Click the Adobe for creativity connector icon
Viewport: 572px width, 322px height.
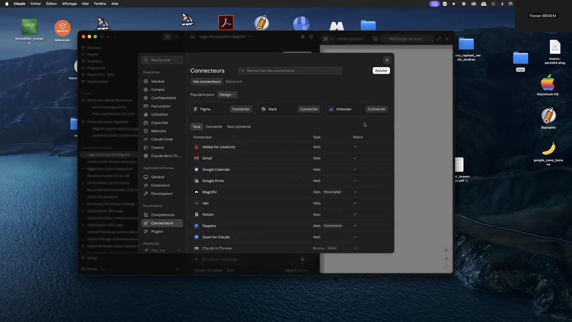196,147
